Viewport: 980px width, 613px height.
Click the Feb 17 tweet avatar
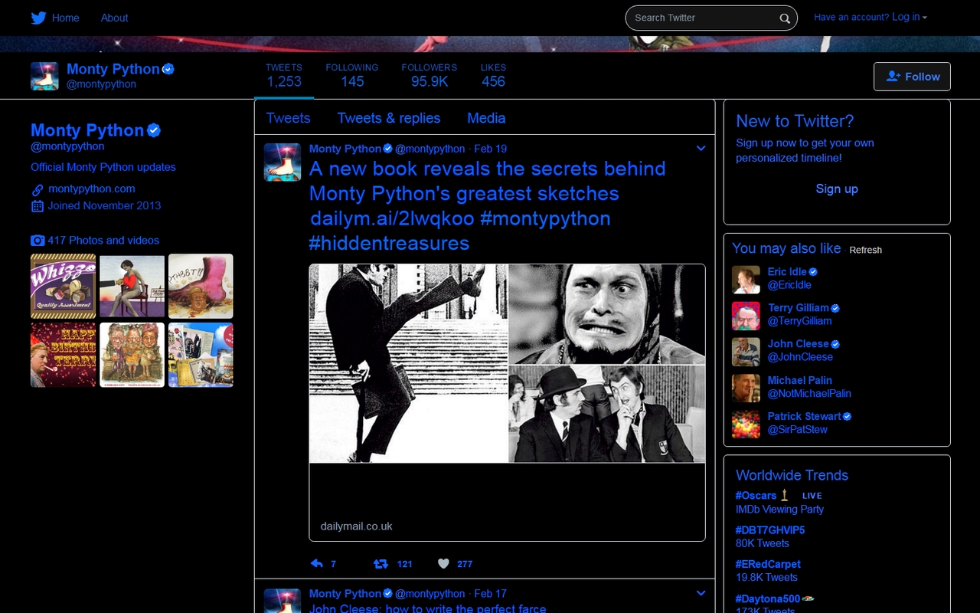click(x=283, y=601)
